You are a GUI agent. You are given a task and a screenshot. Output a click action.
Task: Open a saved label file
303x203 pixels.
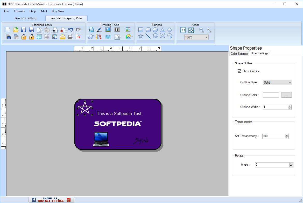16,30
